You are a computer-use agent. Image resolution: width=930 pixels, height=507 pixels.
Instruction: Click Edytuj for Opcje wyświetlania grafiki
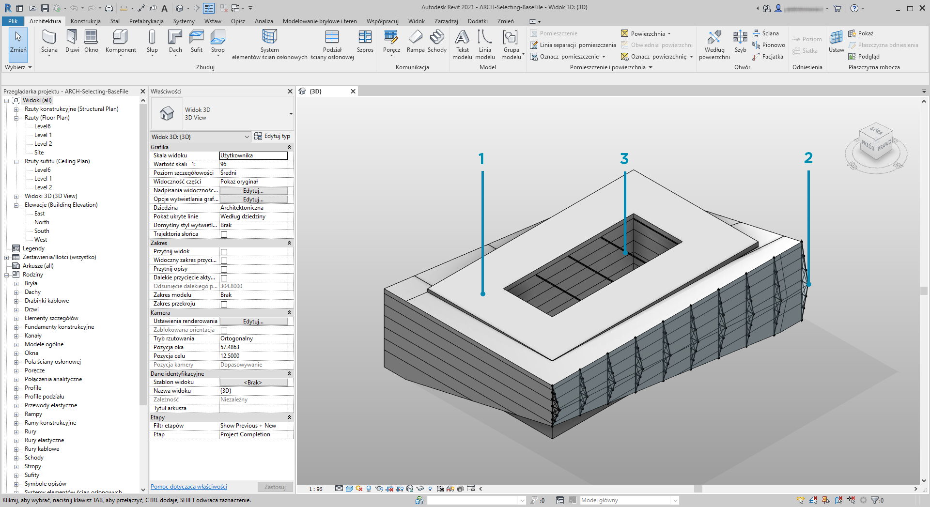(x=253, y=199)
